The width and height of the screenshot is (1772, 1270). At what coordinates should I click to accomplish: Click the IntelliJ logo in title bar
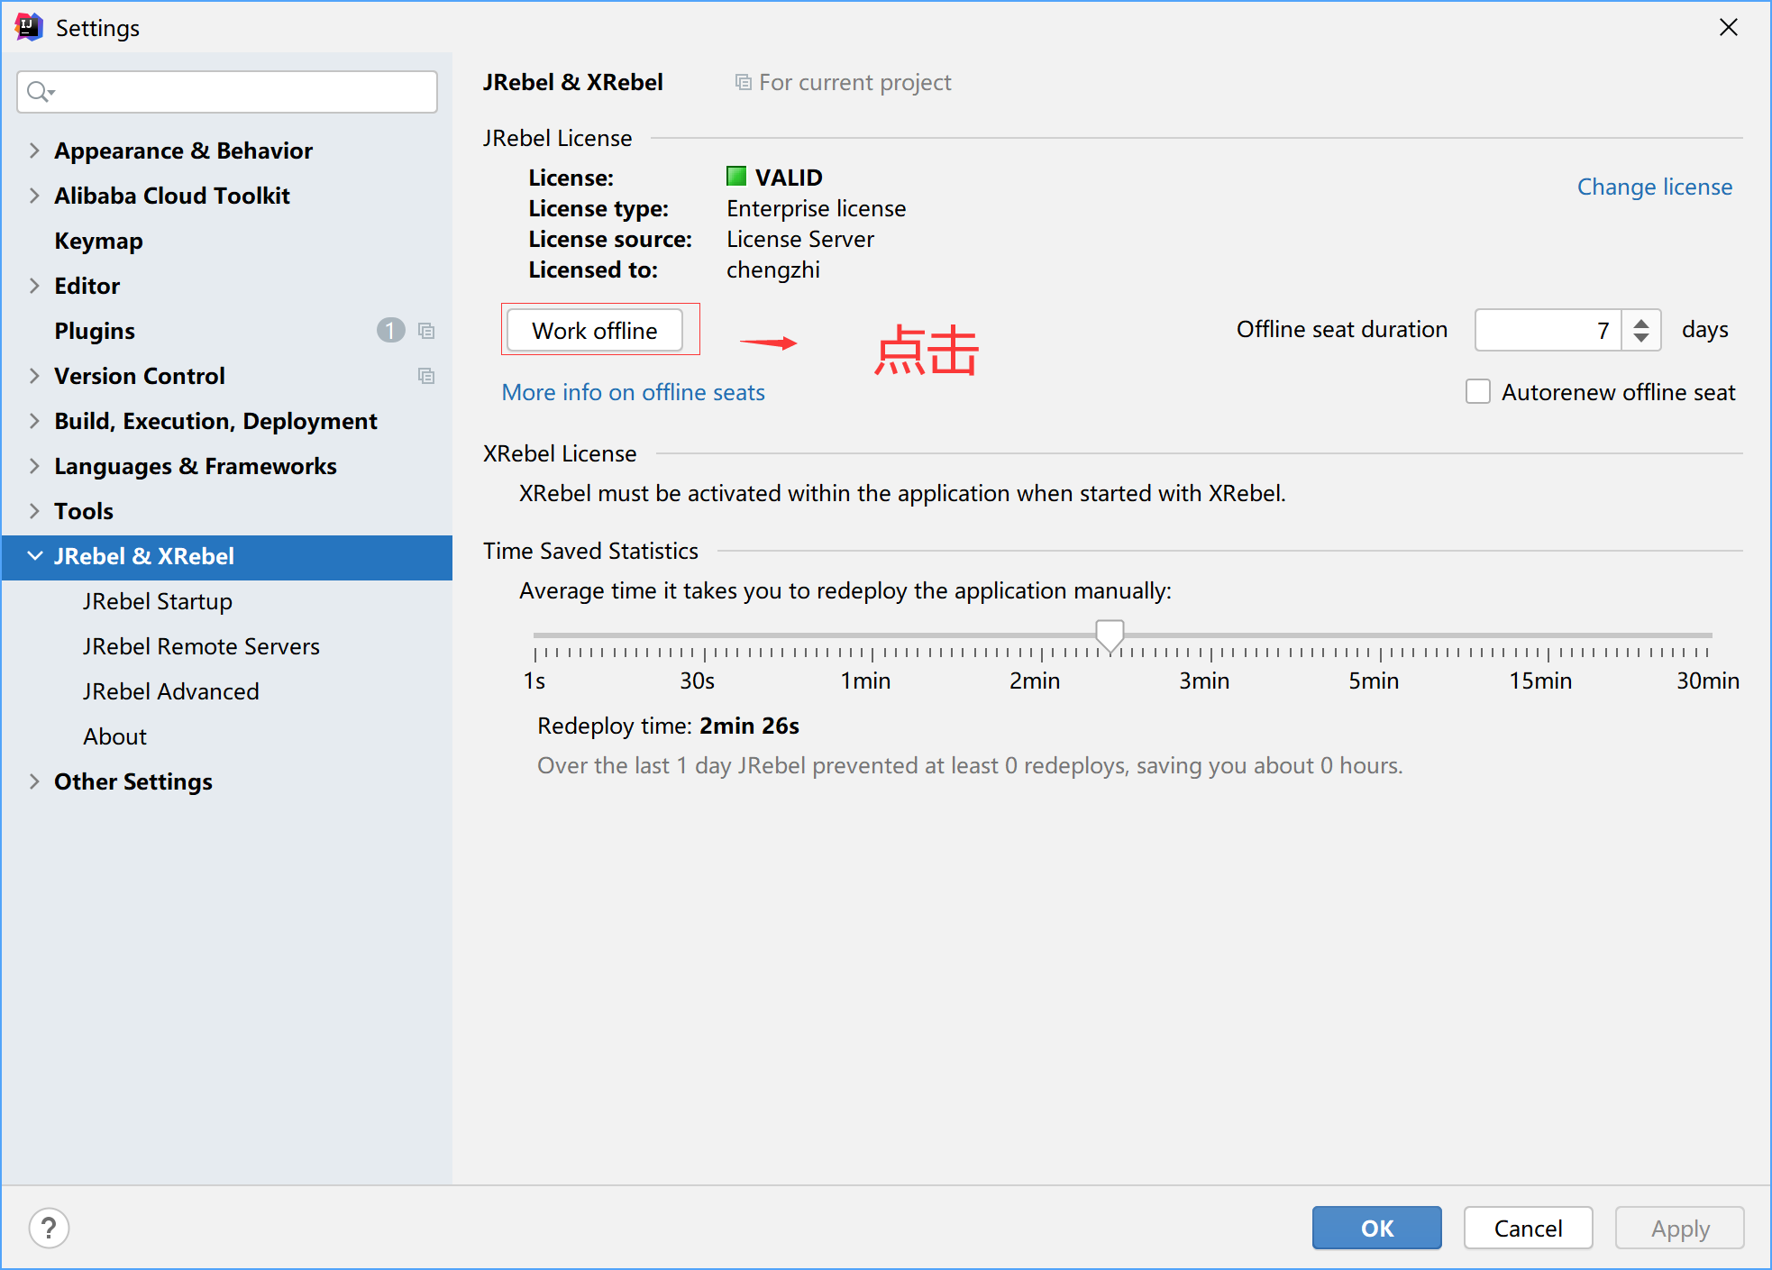(x=29, y=27)
